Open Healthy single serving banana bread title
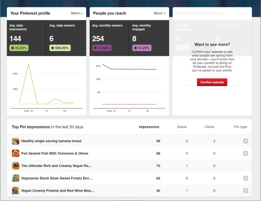 coord(51,141)
